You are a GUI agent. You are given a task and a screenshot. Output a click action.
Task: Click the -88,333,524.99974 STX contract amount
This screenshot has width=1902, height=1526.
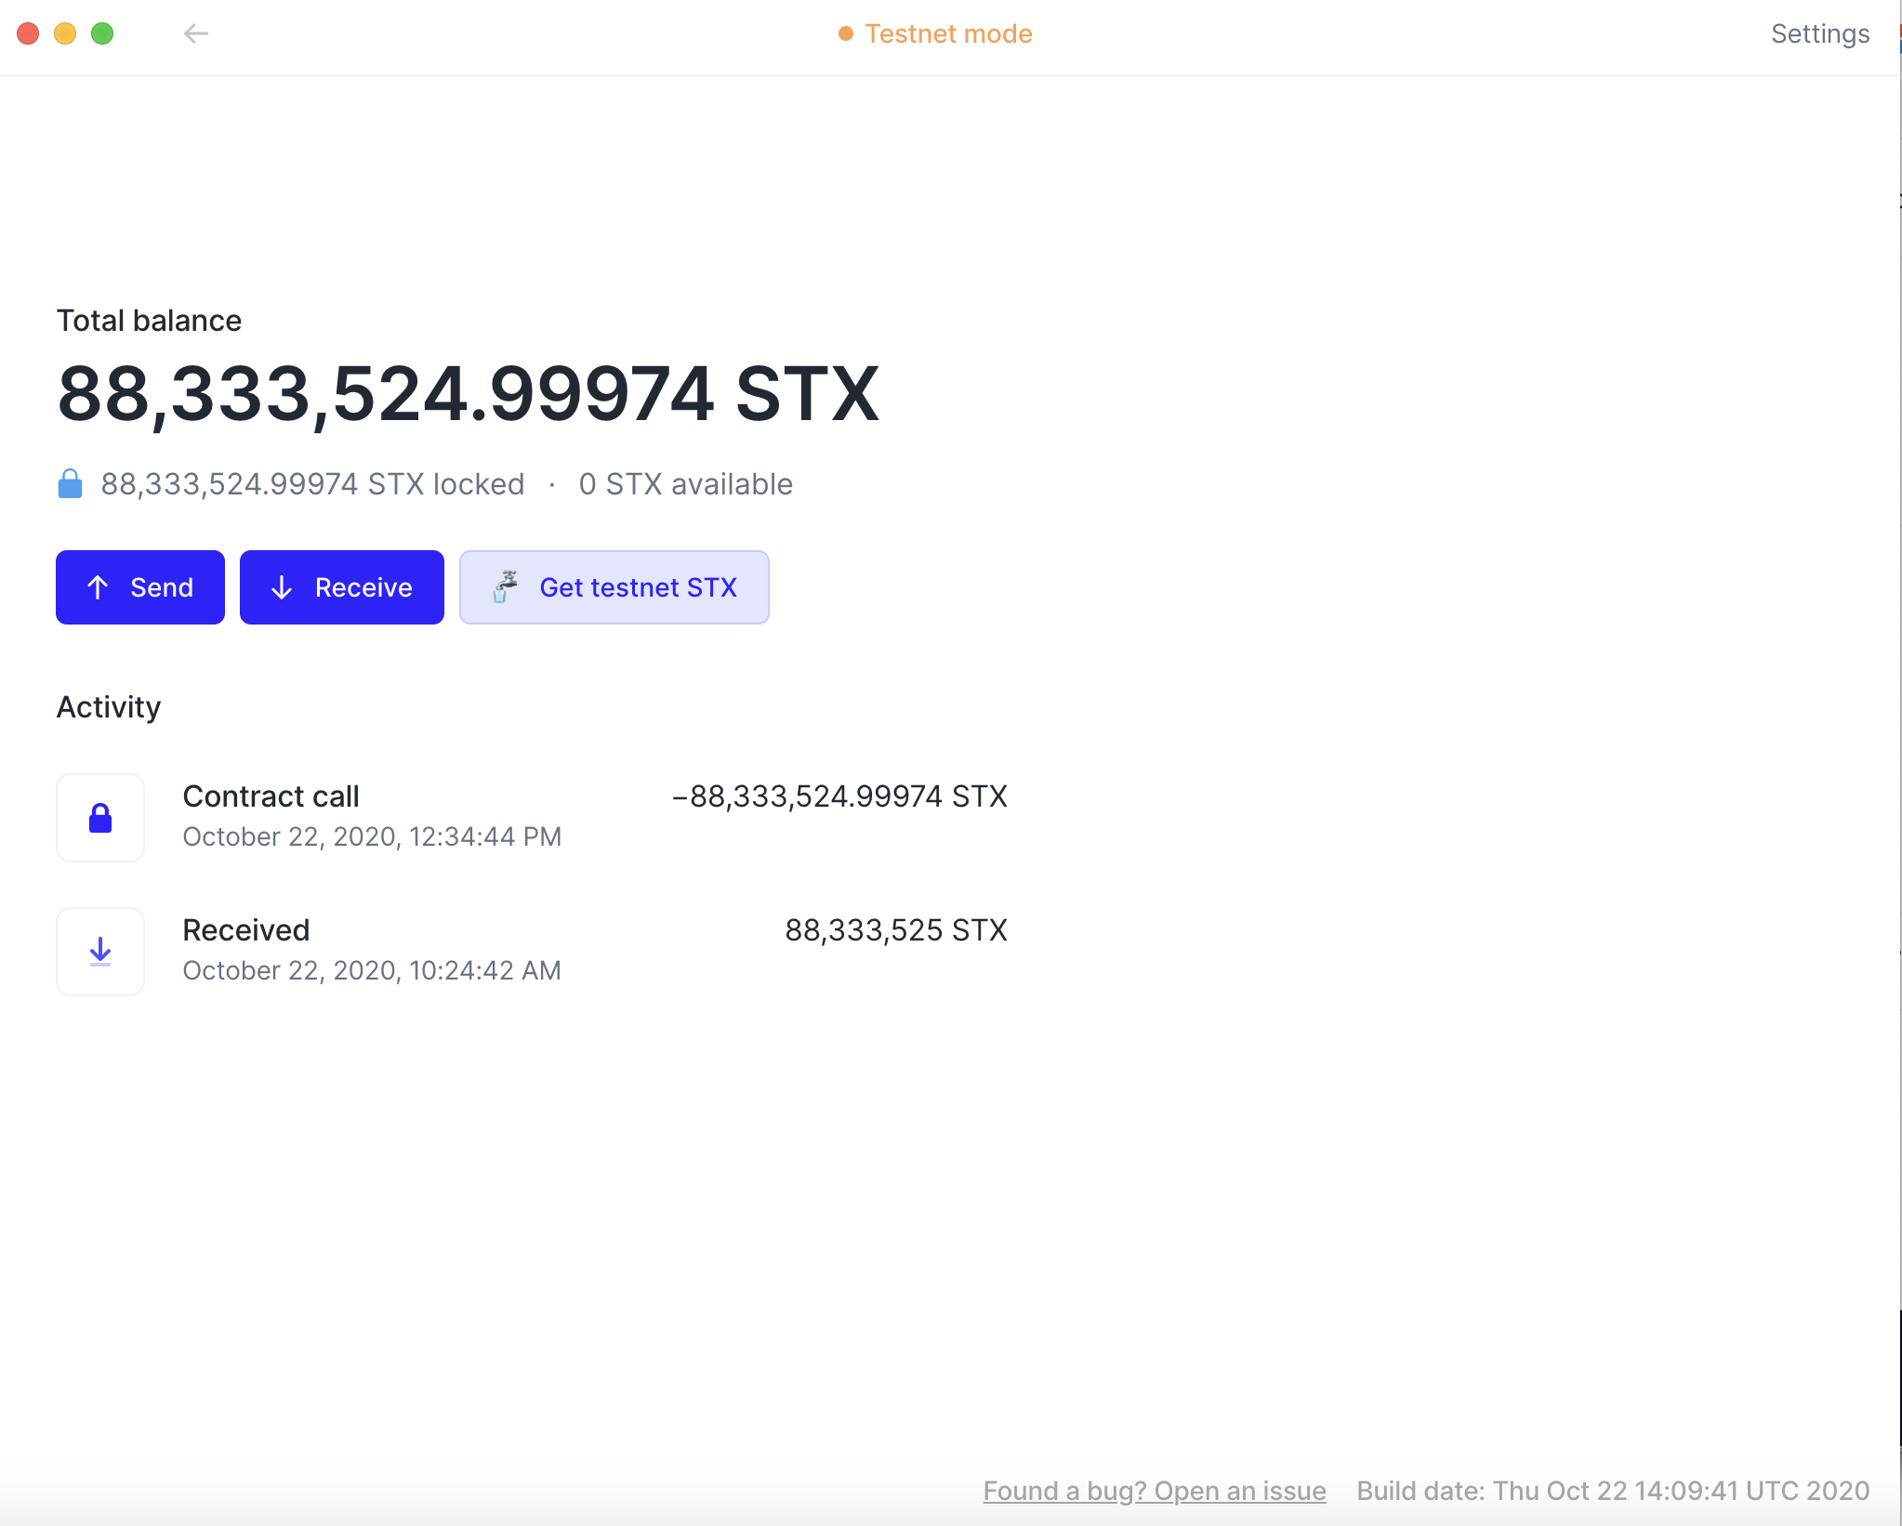(839, 796)
